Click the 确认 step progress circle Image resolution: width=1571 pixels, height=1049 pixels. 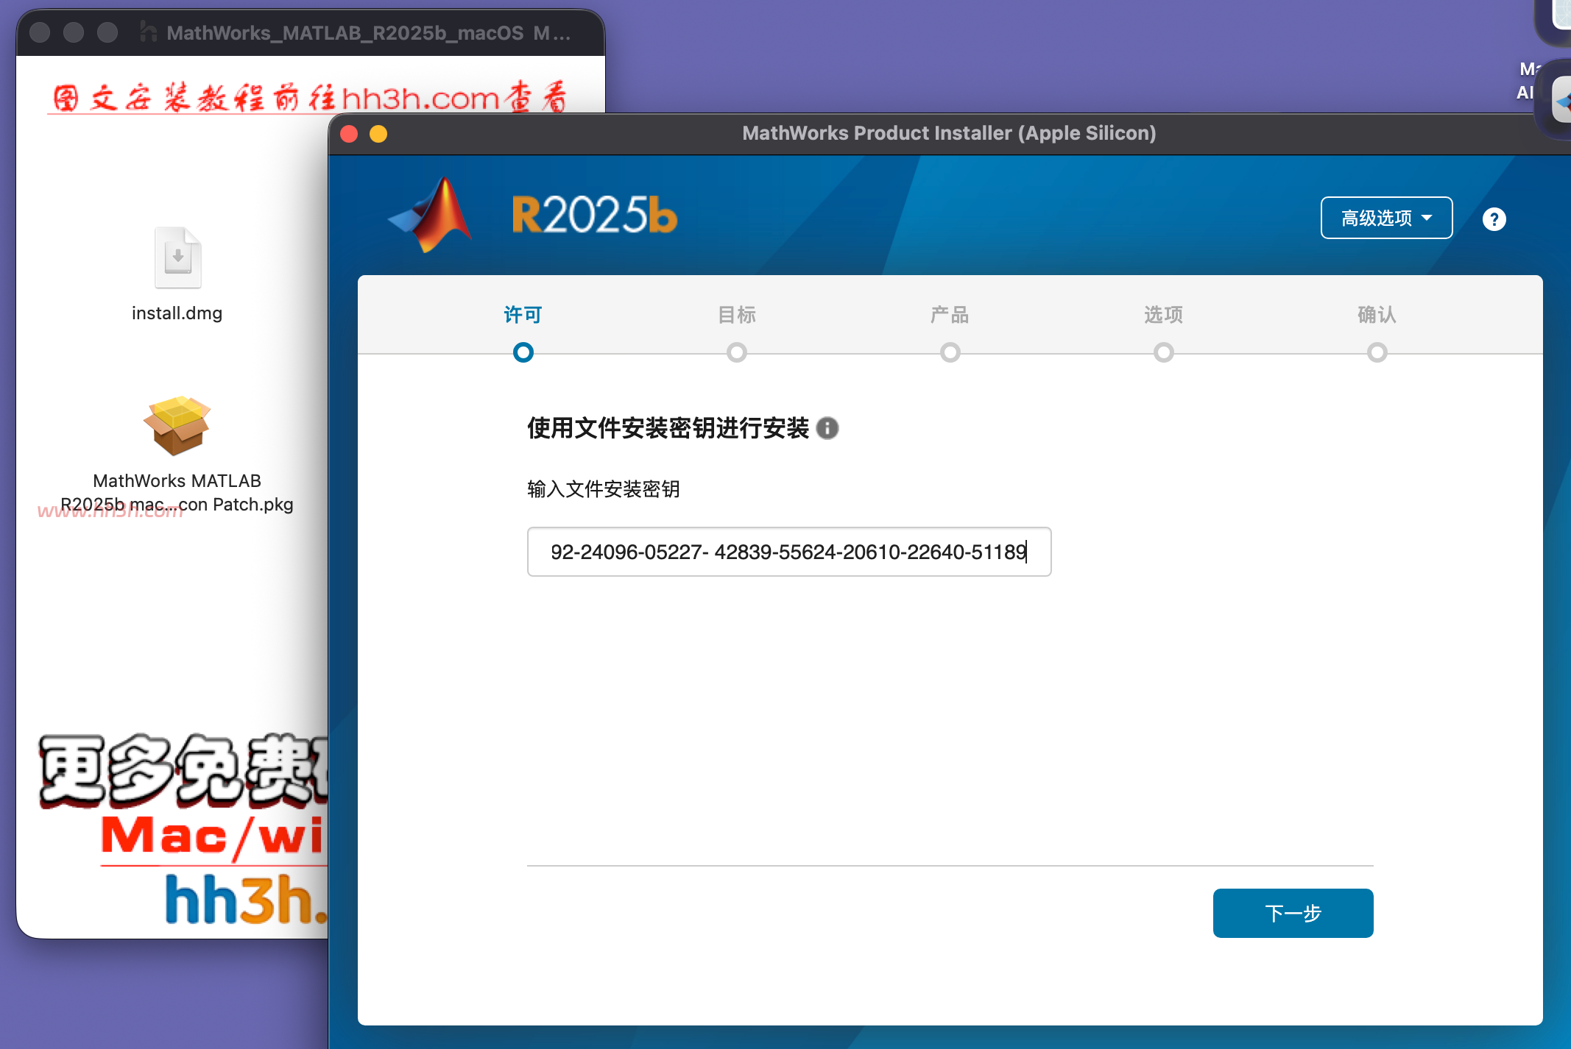[x=1377, y=352]
